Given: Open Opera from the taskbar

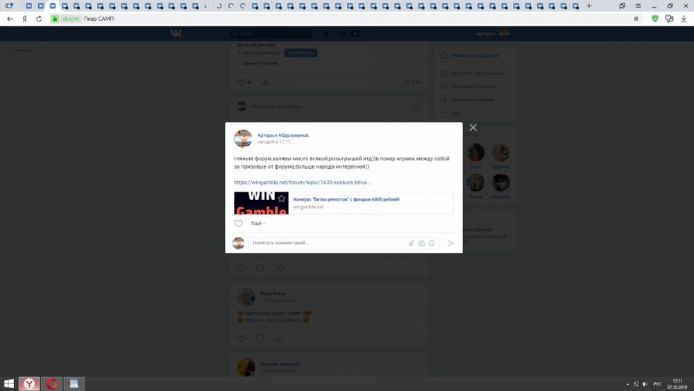Looking at the screenshot, I should pos(52,383).
